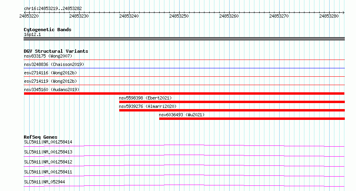Click ruler position 24853250
Viewport: 356px width, 191px height.
click(x=179, y=16)
